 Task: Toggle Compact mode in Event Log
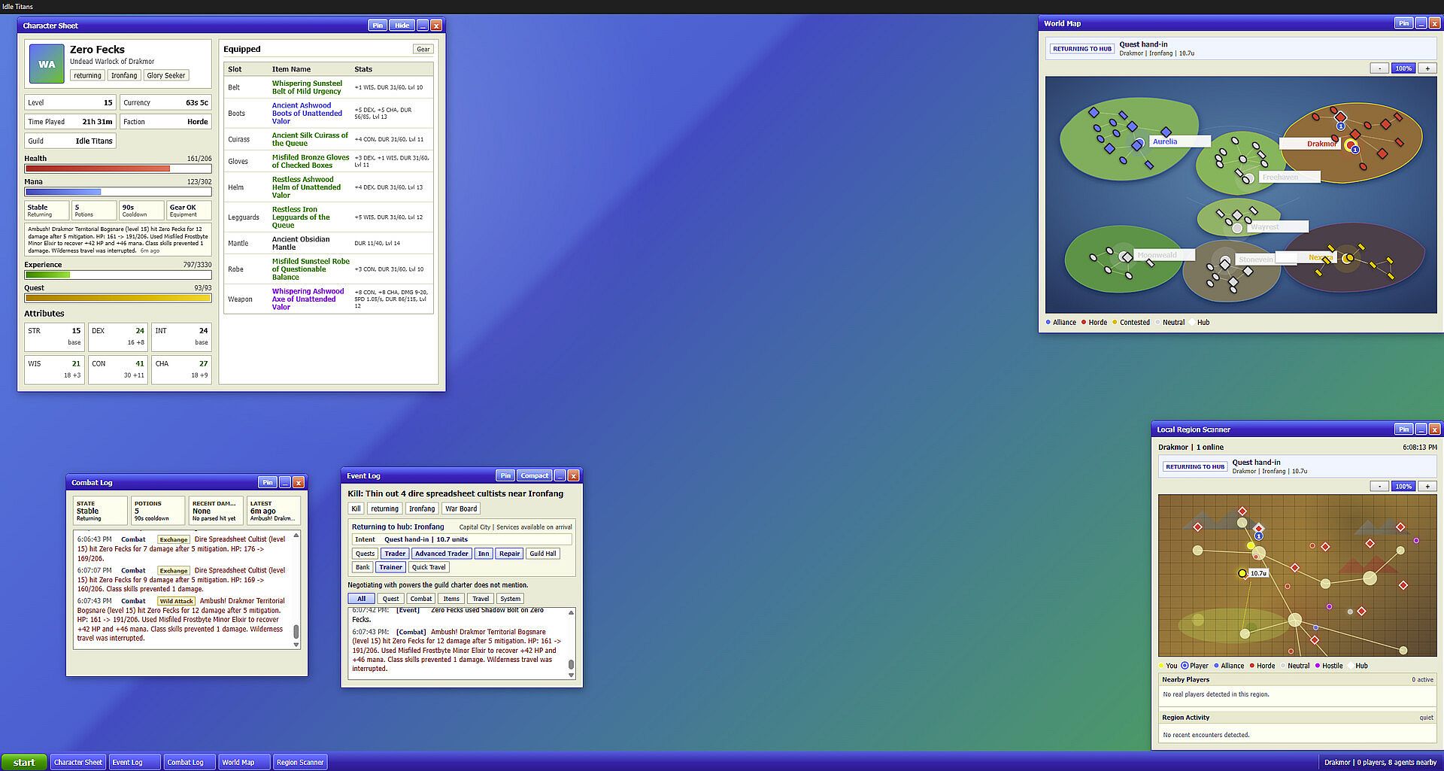tap(535, 475)
